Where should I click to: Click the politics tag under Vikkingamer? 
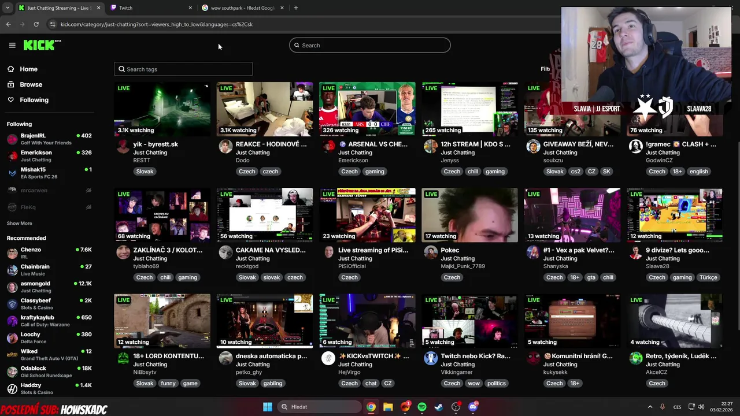(496, 383)
